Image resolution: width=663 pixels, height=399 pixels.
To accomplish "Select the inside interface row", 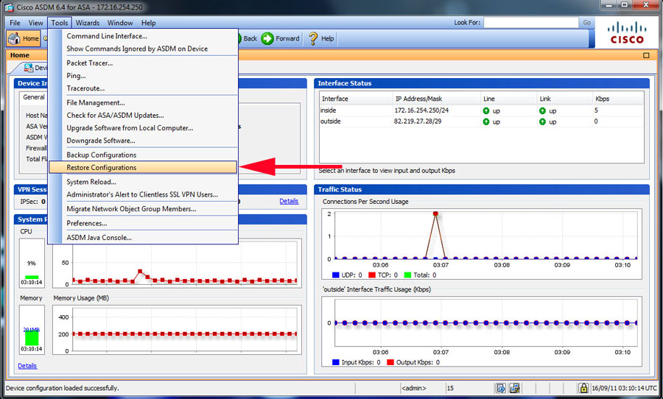I will (482, 110).
